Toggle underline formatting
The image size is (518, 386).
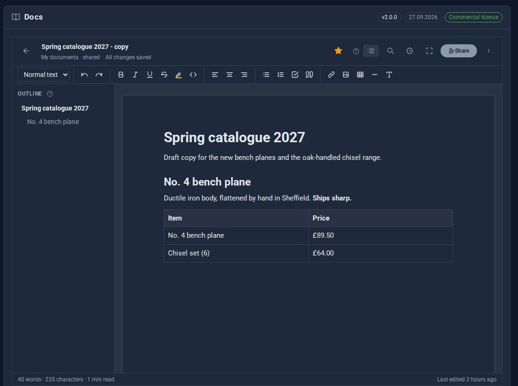pos(150,75)
